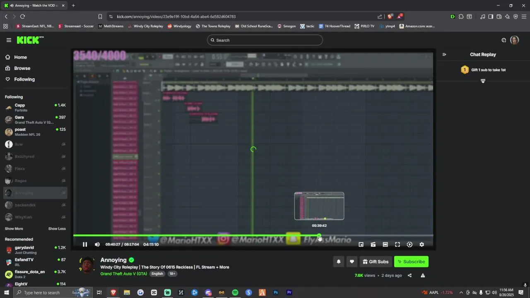
Task: Click the Grand Theft Auto V (GTA) category link
Action: pyautogui.click(x=124, y=274)
